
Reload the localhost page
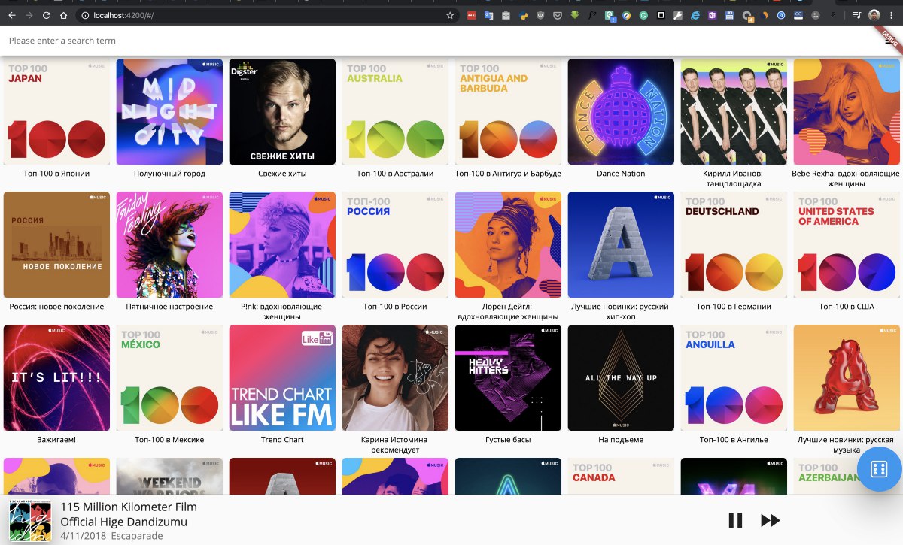point(47,15)
